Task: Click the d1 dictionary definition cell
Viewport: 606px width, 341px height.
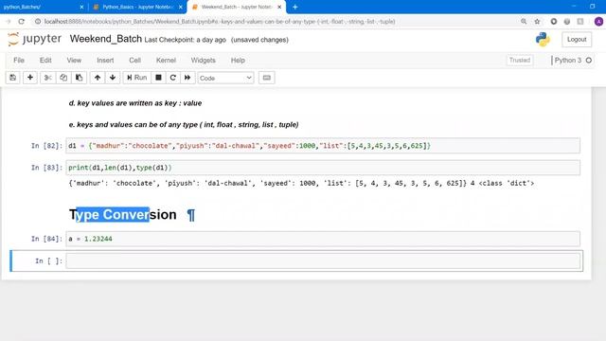Action: (x=323, y=146)
